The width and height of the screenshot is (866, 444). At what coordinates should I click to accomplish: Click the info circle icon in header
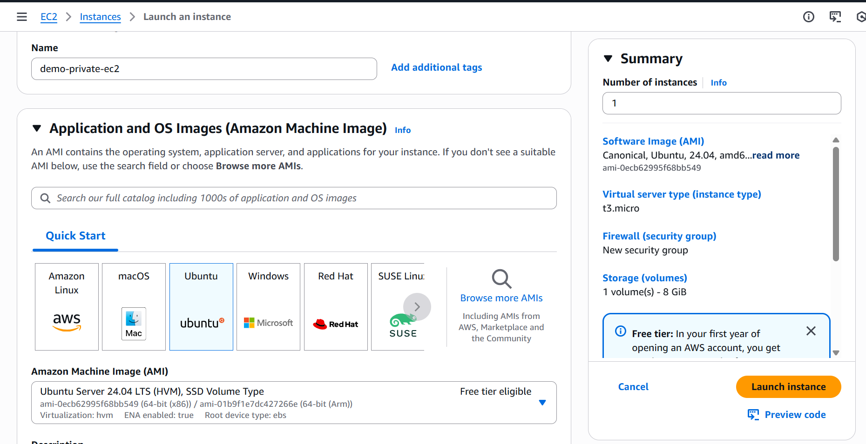809,17
